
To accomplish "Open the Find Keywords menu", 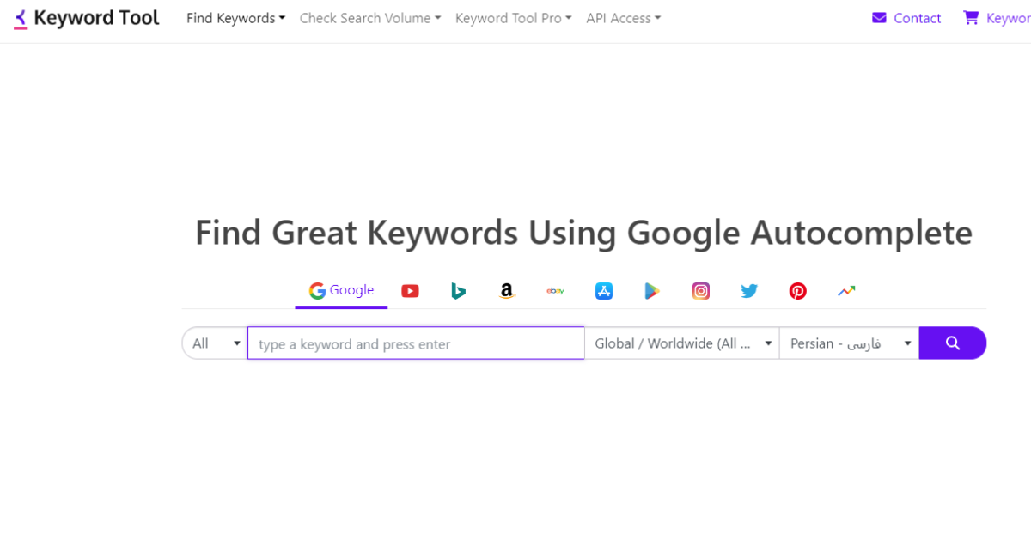I will pos(235,18).
